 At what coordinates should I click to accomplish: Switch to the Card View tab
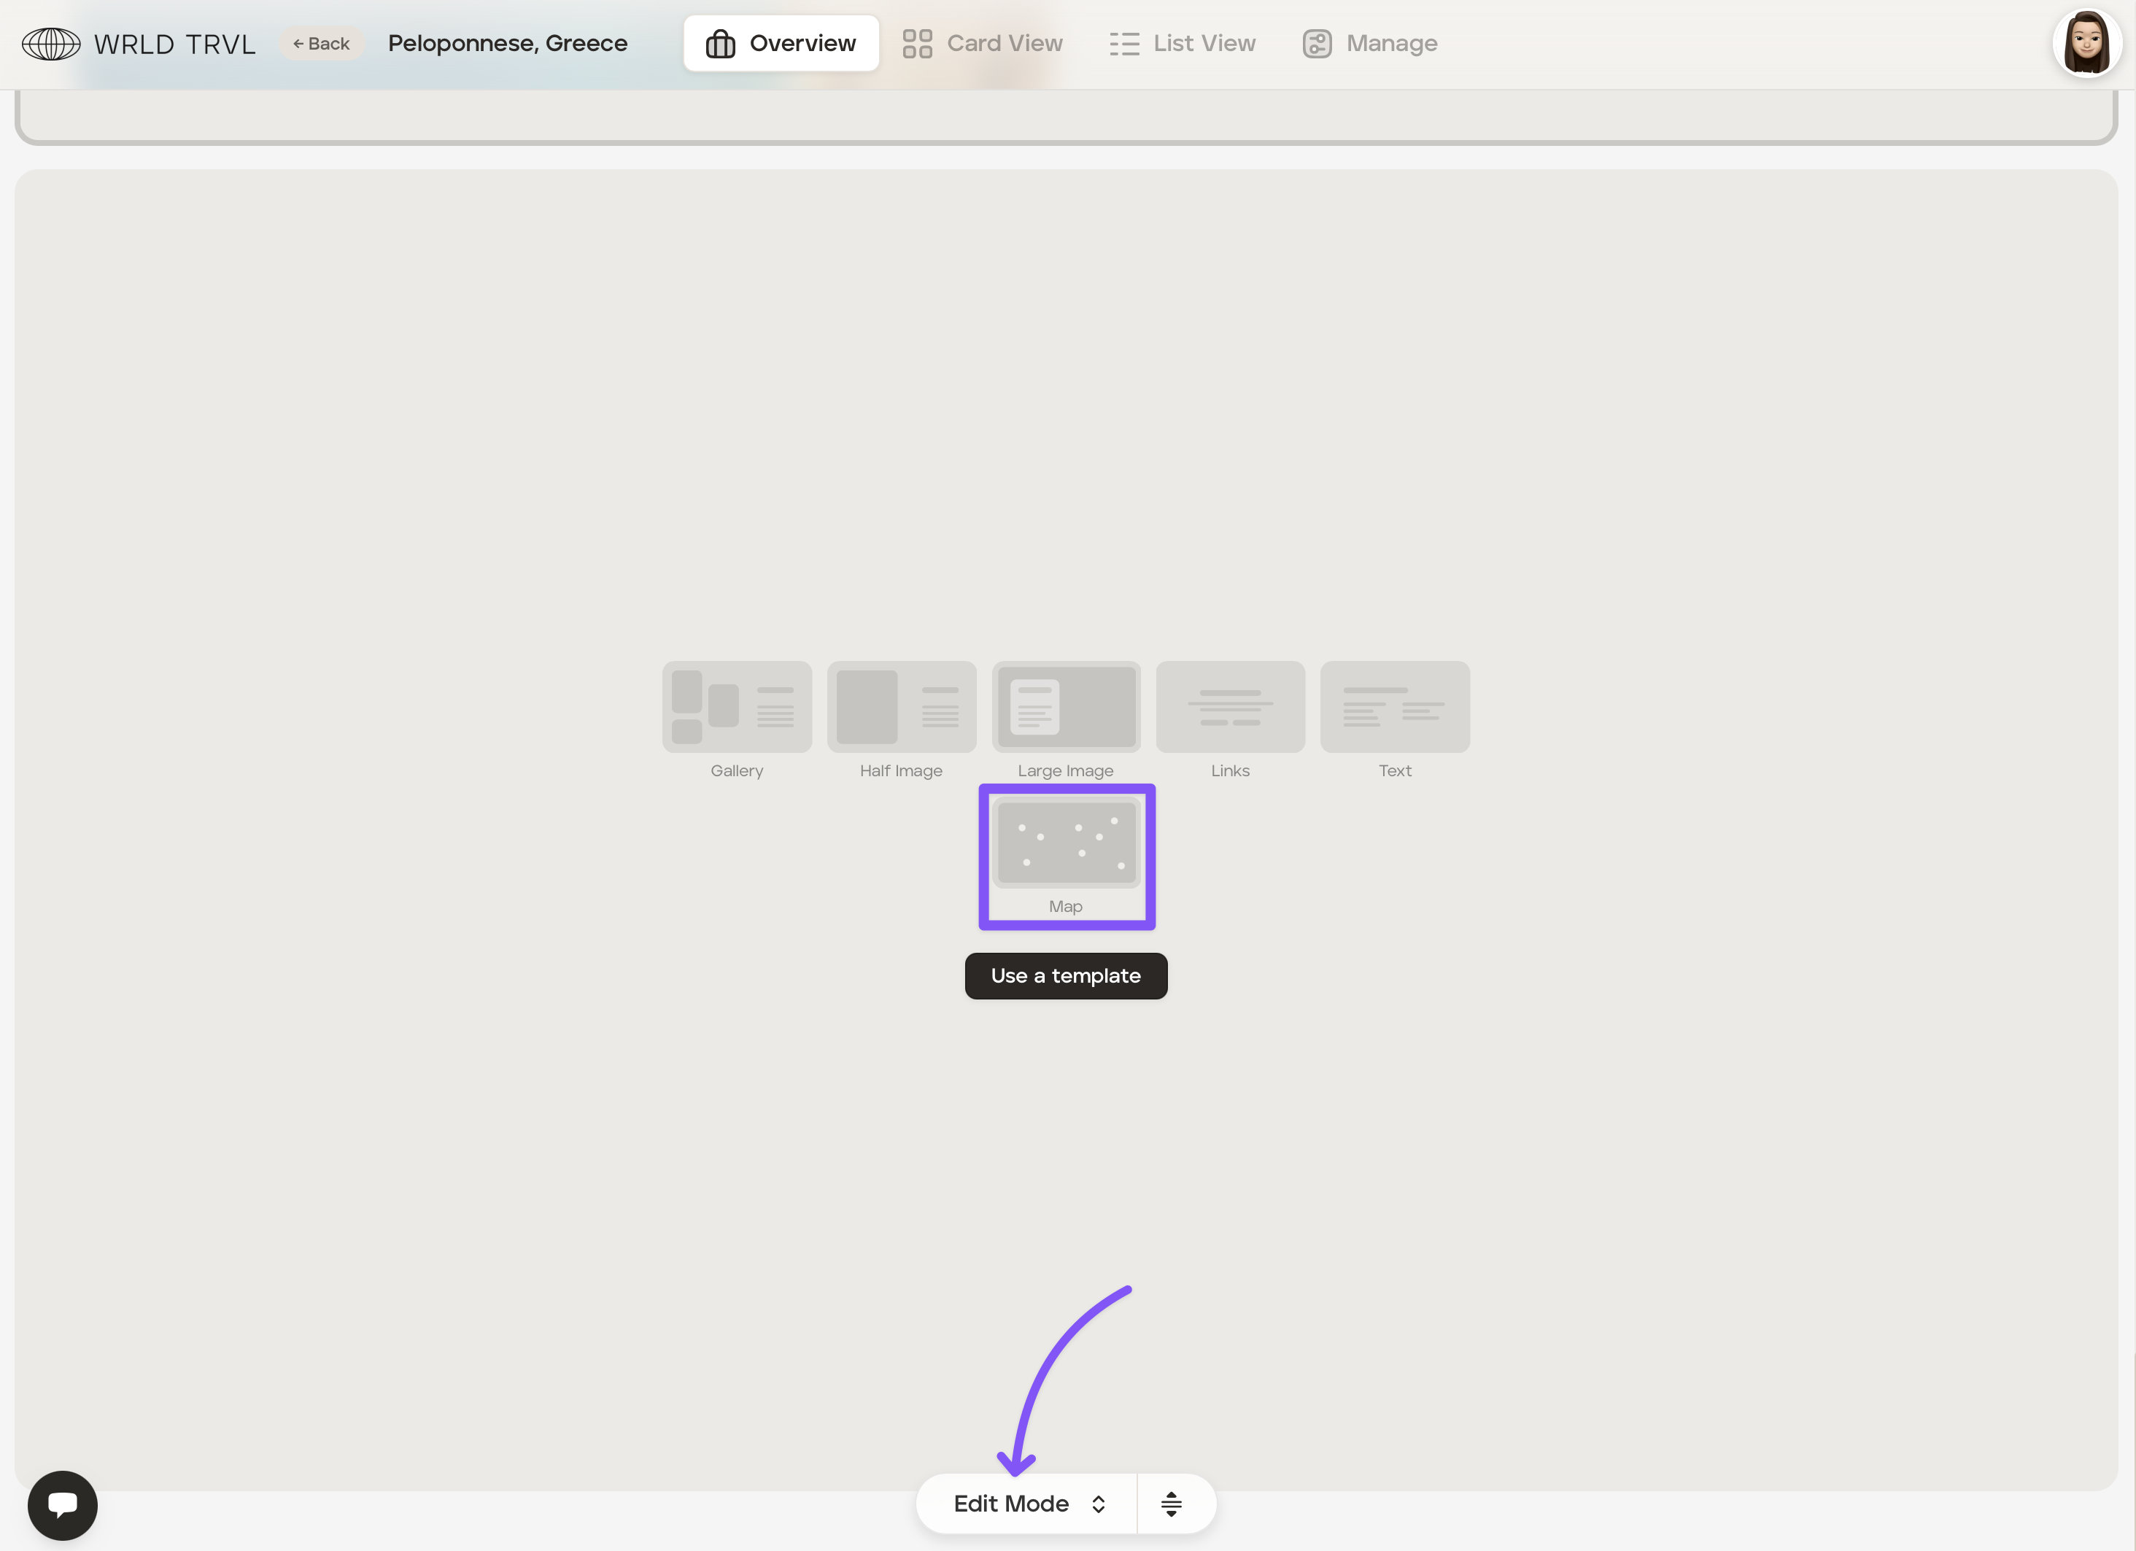tap(983, 43)
